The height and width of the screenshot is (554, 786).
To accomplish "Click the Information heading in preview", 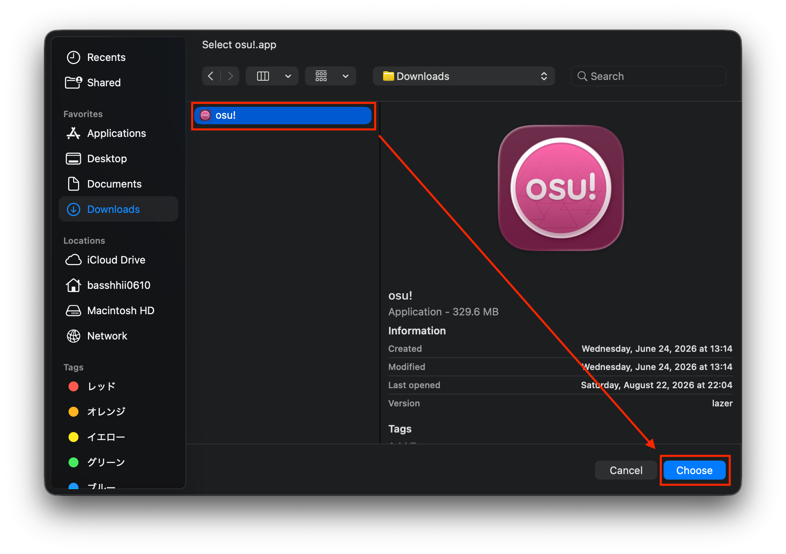I will (x=417, y=331).
